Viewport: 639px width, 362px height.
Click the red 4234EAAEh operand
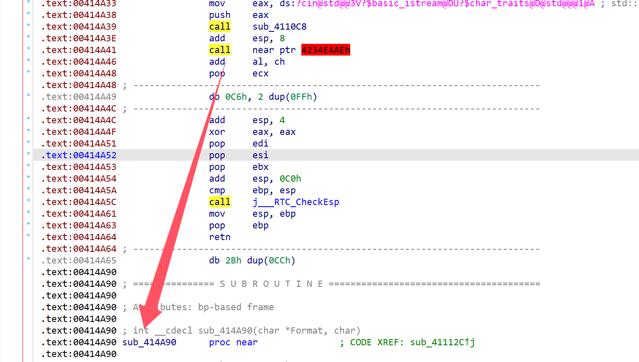pyautogui.click(x=326, y=50)
